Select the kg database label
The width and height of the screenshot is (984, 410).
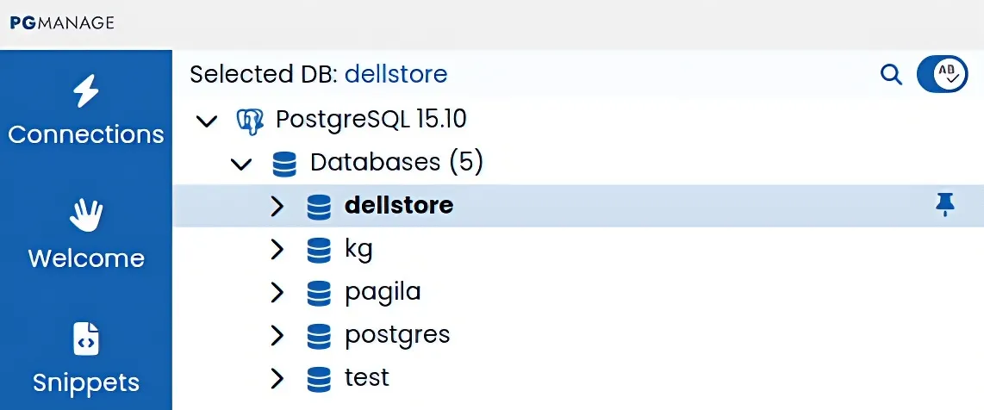tap(358, 249)
